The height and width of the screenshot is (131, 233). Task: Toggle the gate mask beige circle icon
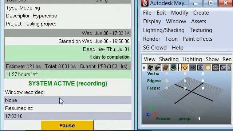coord(208,68)
